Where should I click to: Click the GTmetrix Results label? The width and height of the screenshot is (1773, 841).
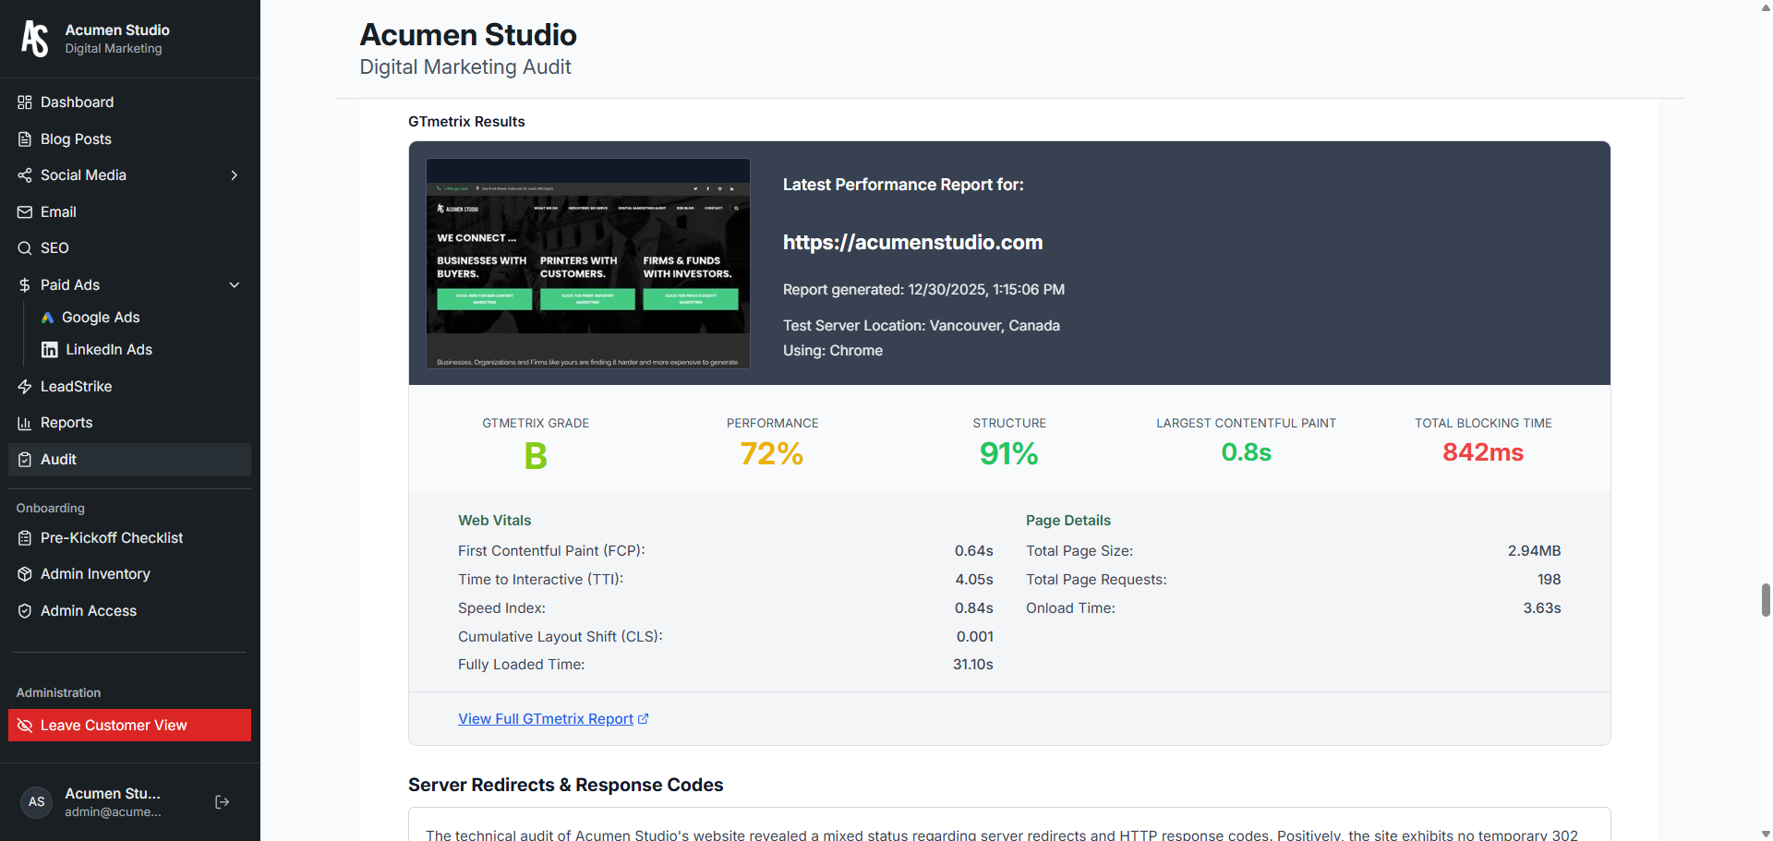[466, 122]
